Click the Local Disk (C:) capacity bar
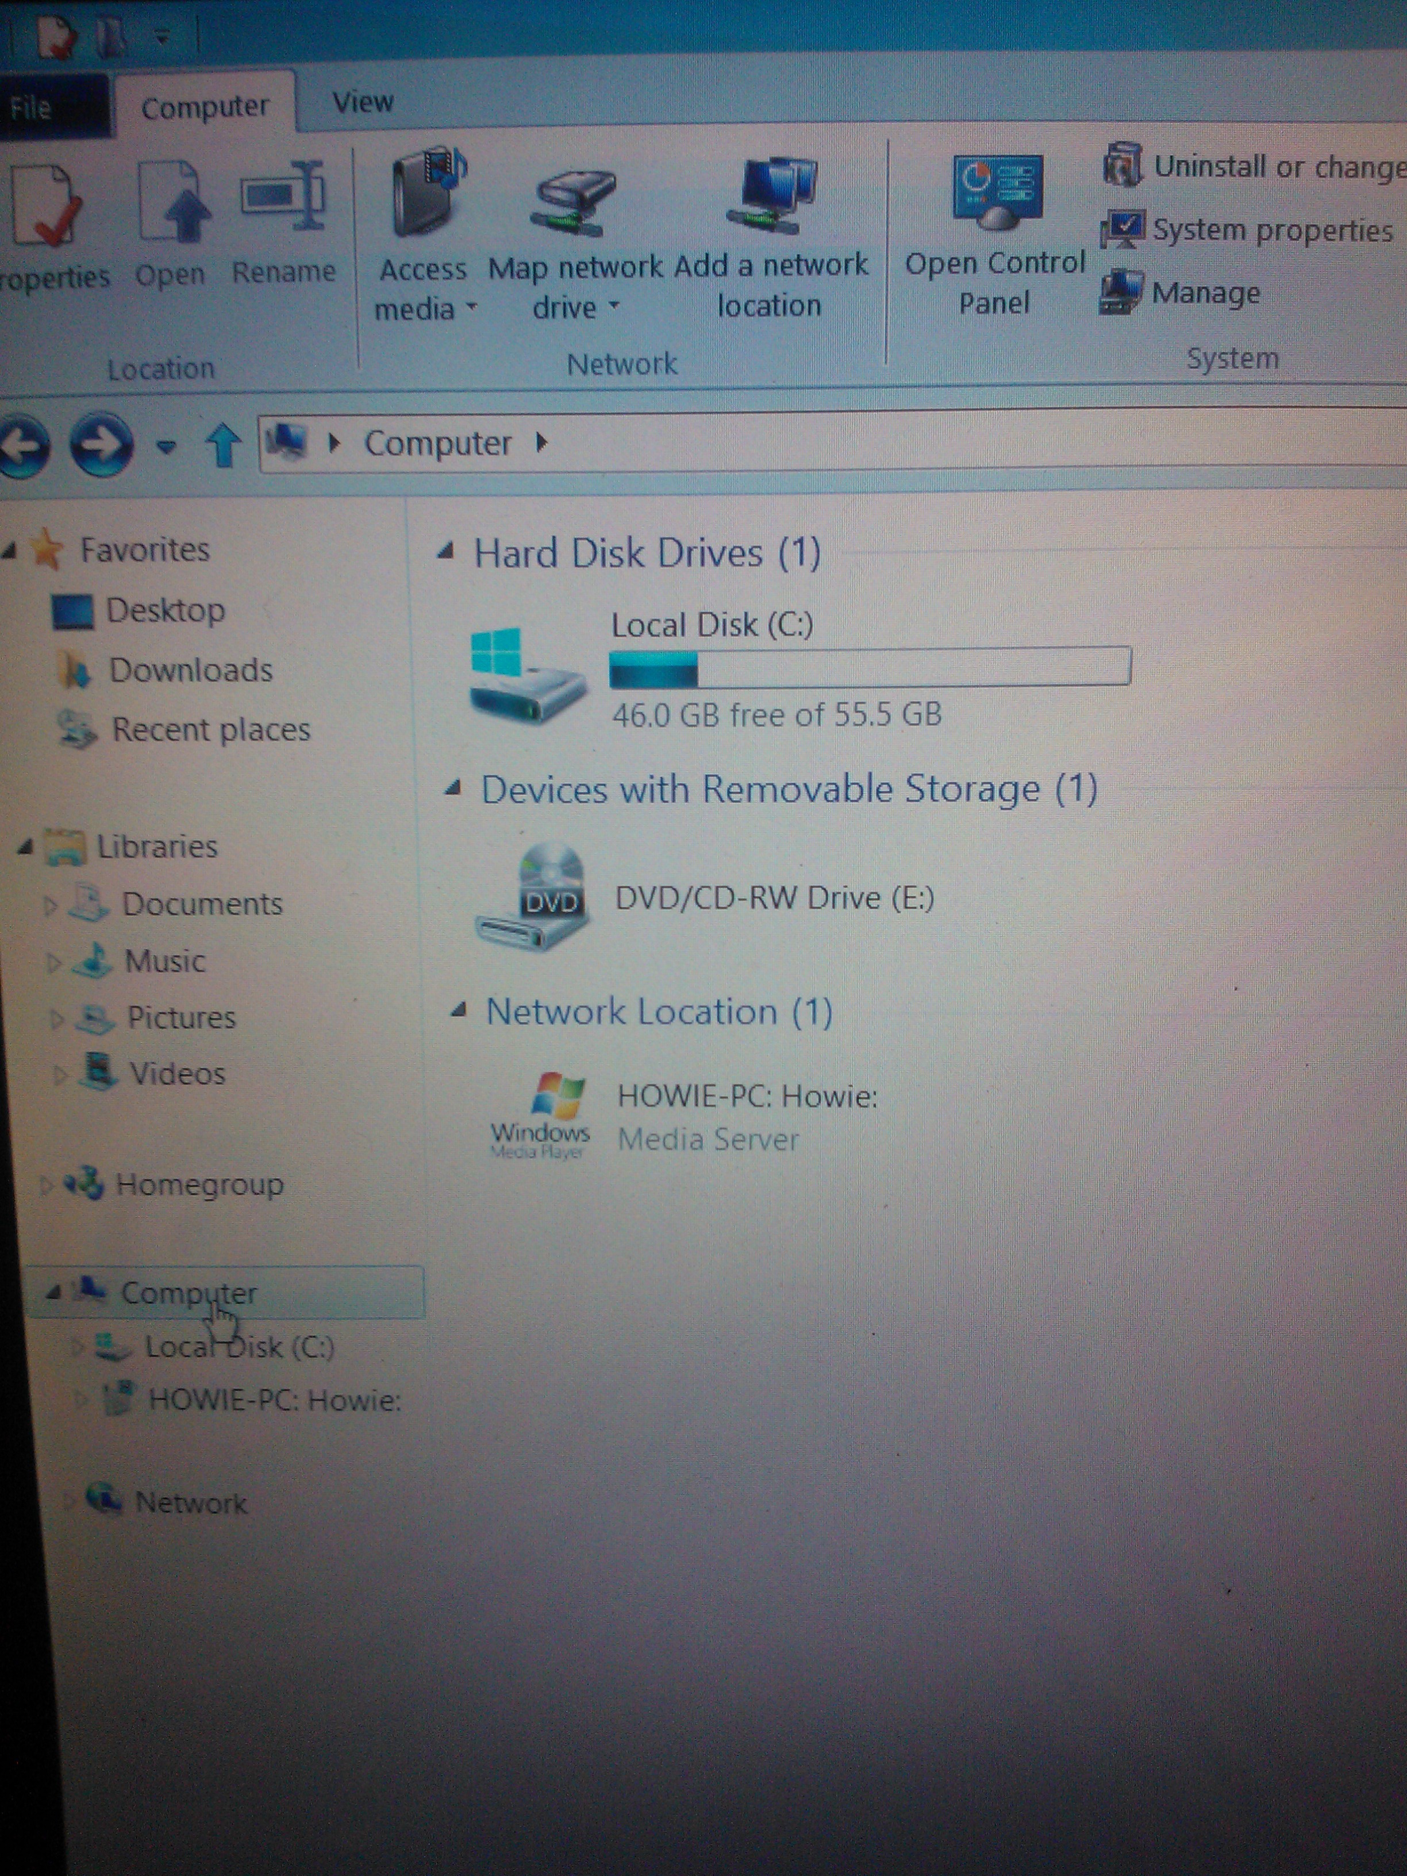1407x1876 pixels. tap(869, 667)
